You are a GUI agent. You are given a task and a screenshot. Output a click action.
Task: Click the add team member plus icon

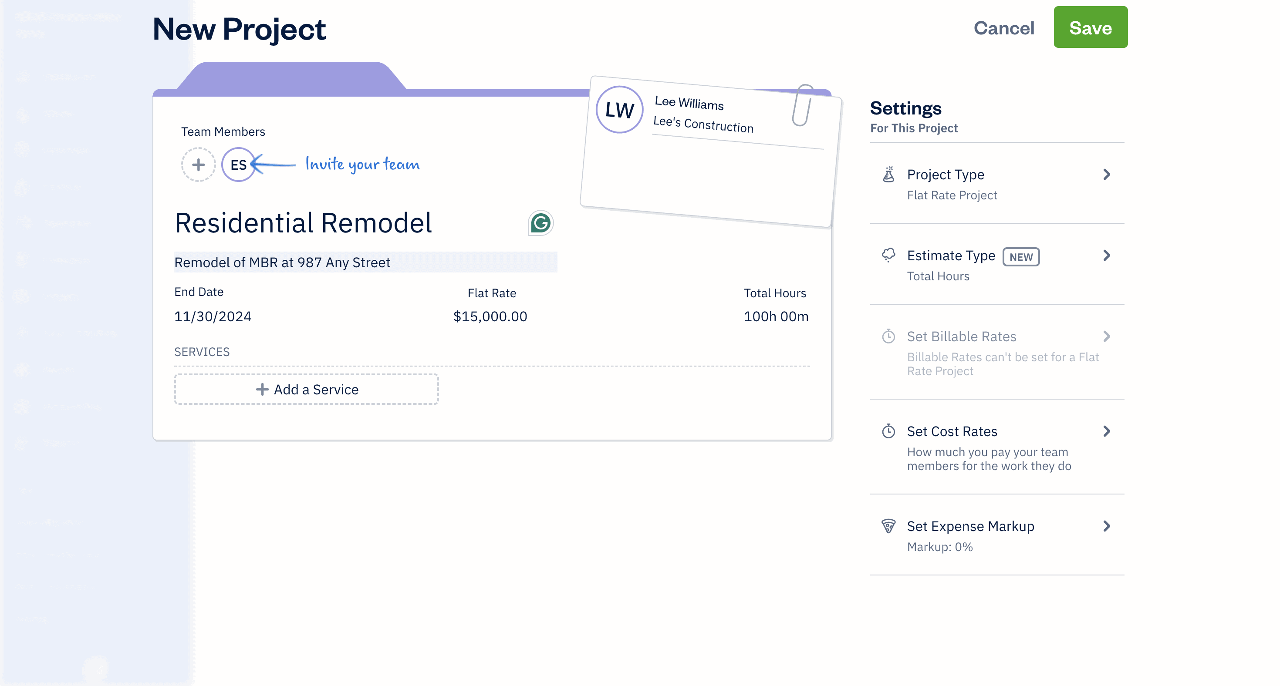198,165
